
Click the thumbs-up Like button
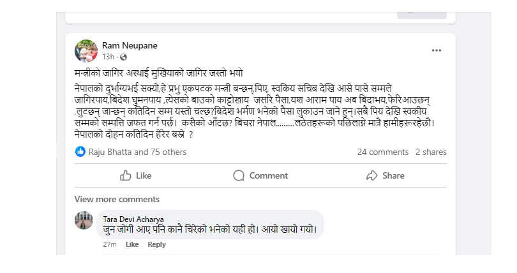[x=135, y=175]
